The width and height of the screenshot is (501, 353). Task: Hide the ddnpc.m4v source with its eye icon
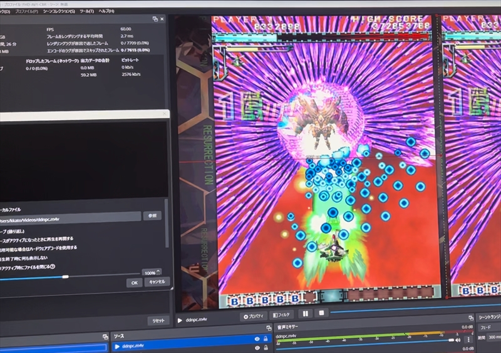257,339
